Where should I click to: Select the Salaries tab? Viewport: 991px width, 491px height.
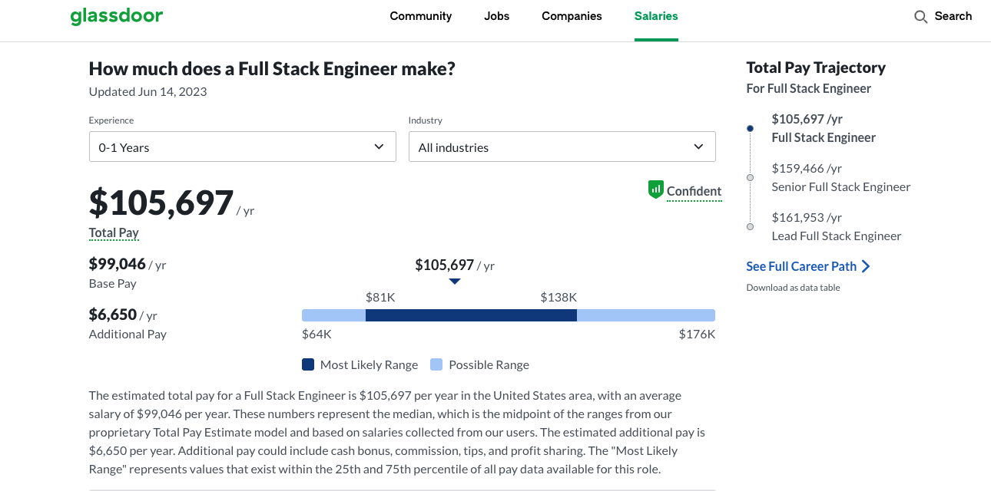pyautogui.click(x=656, y=16)
